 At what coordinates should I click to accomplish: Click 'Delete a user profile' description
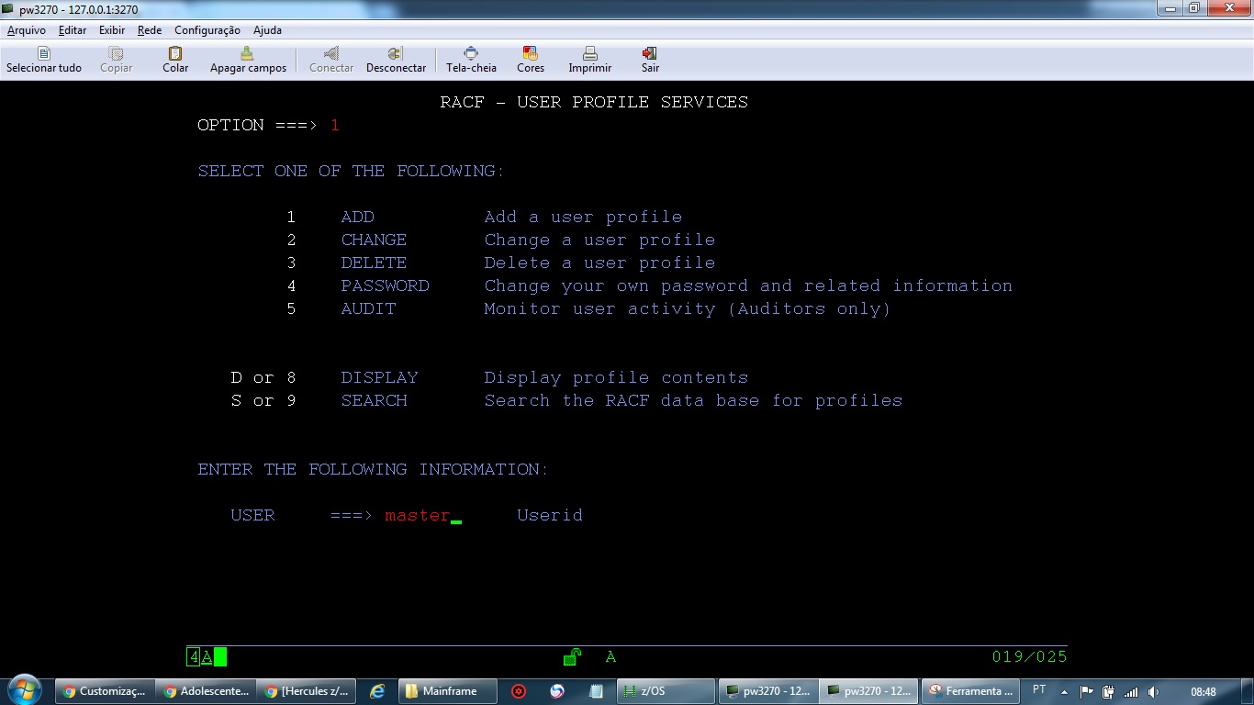point(600,263)
